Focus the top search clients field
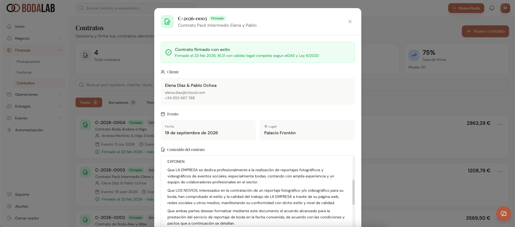The height and width of the screenshot is (227, 515). point(136,8)
